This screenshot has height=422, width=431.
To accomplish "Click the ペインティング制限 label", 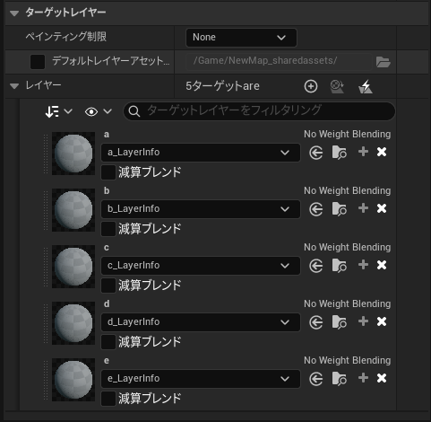I will tap(66, 37).
